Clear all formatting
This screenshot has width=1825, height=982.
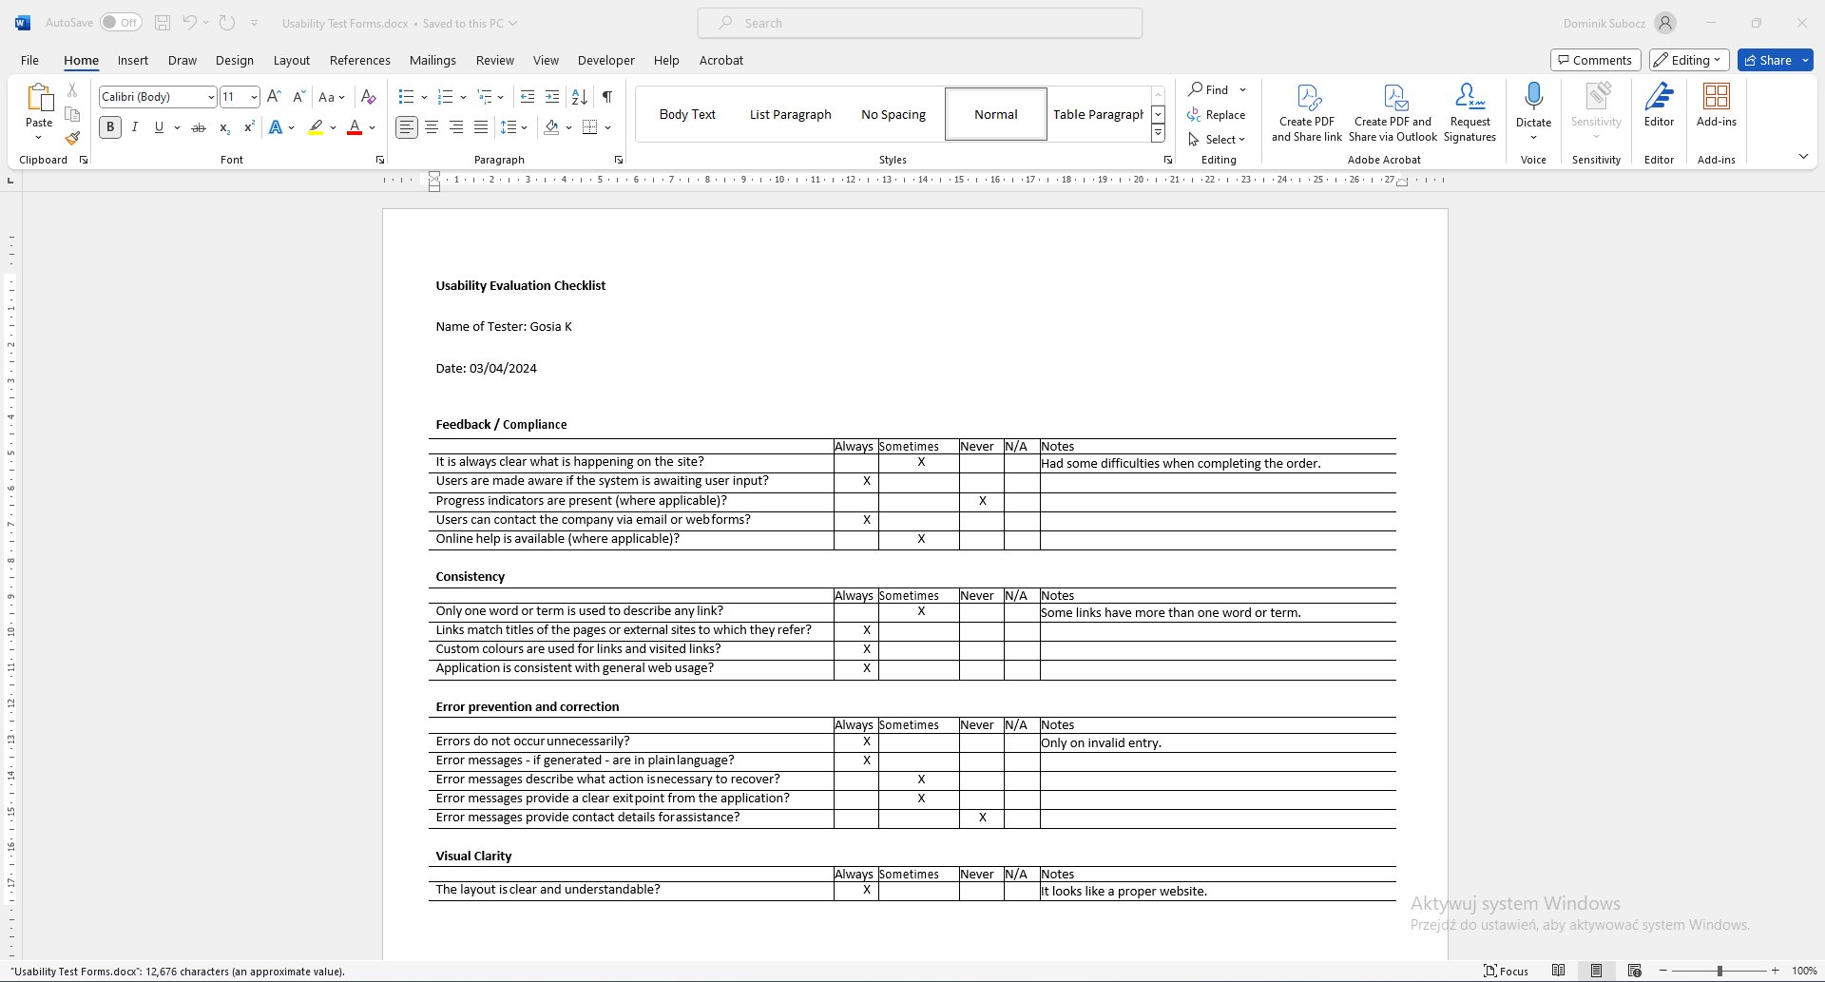click(x=369, y=96)
